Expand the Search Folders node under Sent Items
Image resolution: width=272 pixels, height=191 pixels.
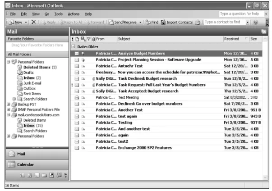14,99
